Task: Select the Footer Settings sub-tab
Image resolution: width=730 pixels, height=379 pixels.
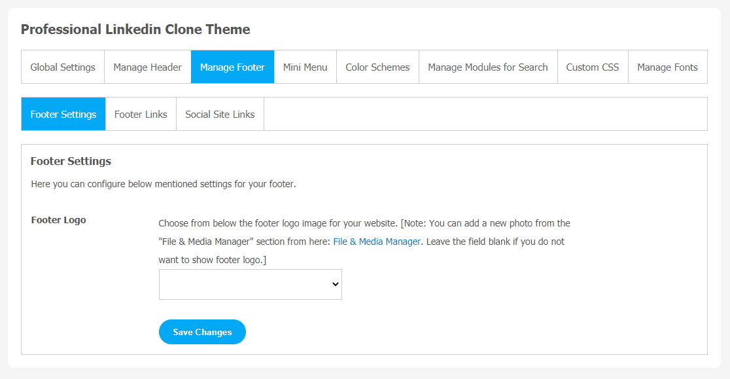Action: [x=63, y=114]
